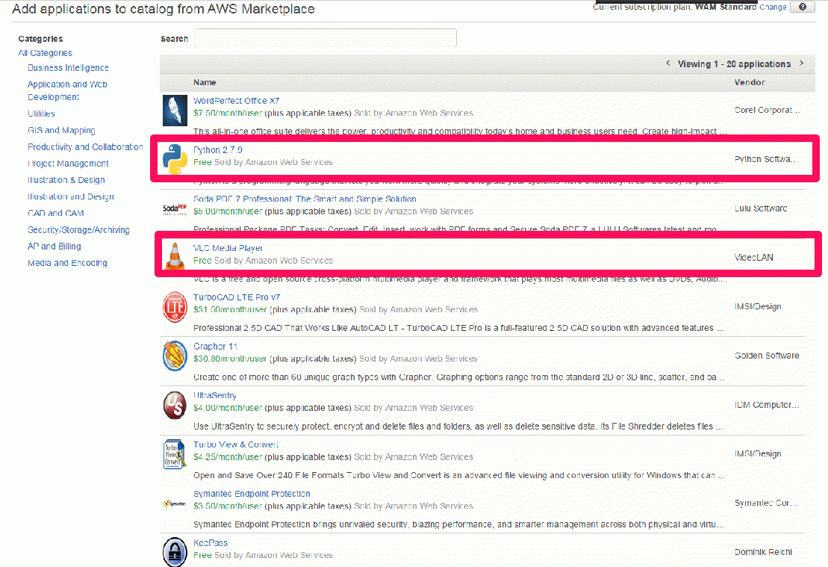This screenshot has width=828, height=567.
Task: Click the IDM Computer... vendor cell
Action: point(767,405)
